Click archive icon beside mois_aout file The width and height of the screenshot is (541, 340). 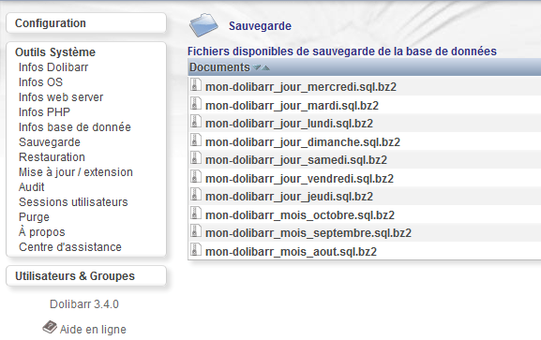[x=195, y=250]
